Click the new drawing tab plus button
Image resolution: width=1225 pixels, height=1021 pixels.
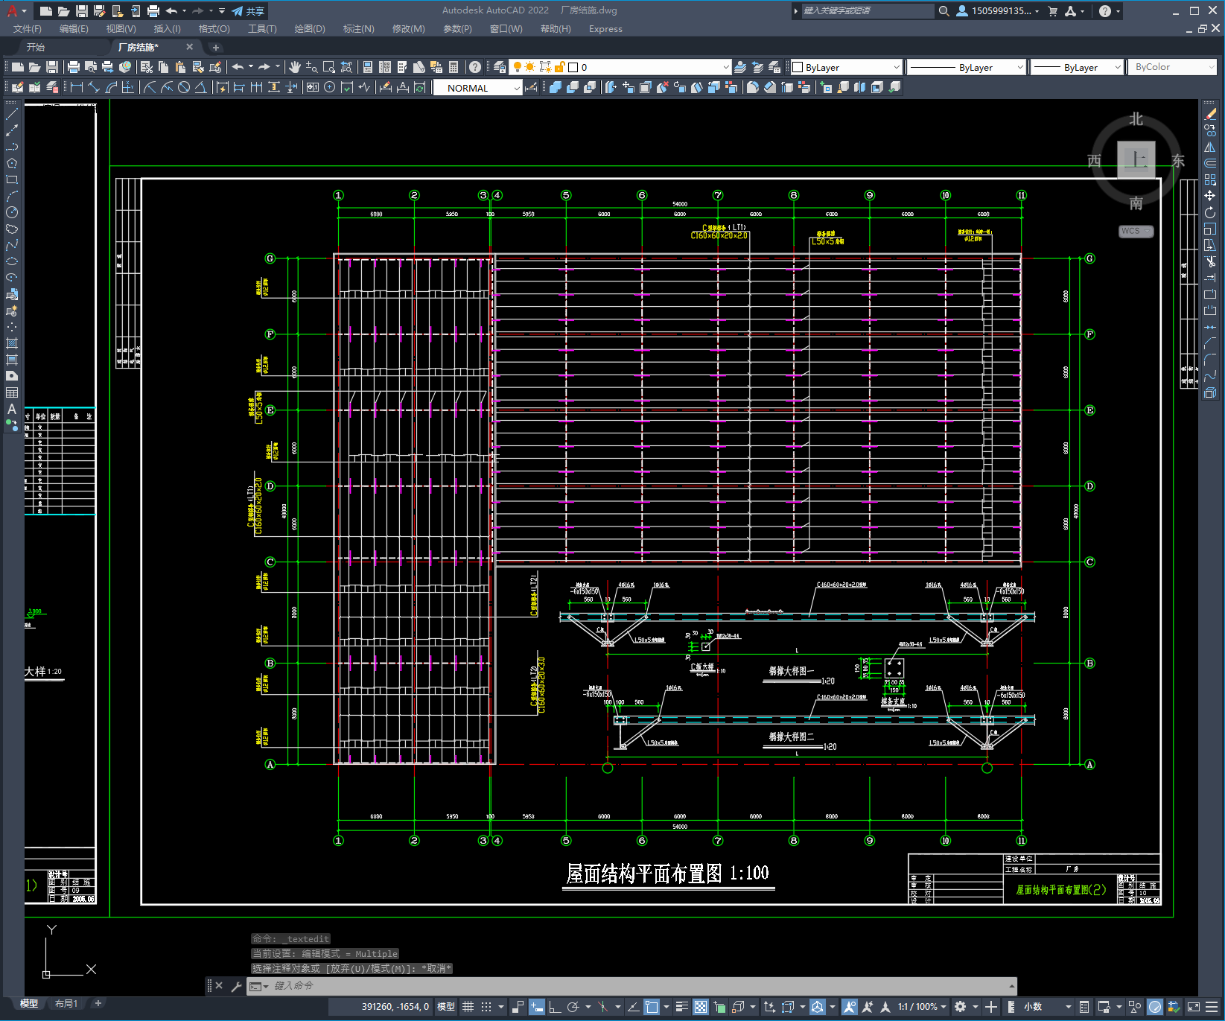(x=216, y=47)
